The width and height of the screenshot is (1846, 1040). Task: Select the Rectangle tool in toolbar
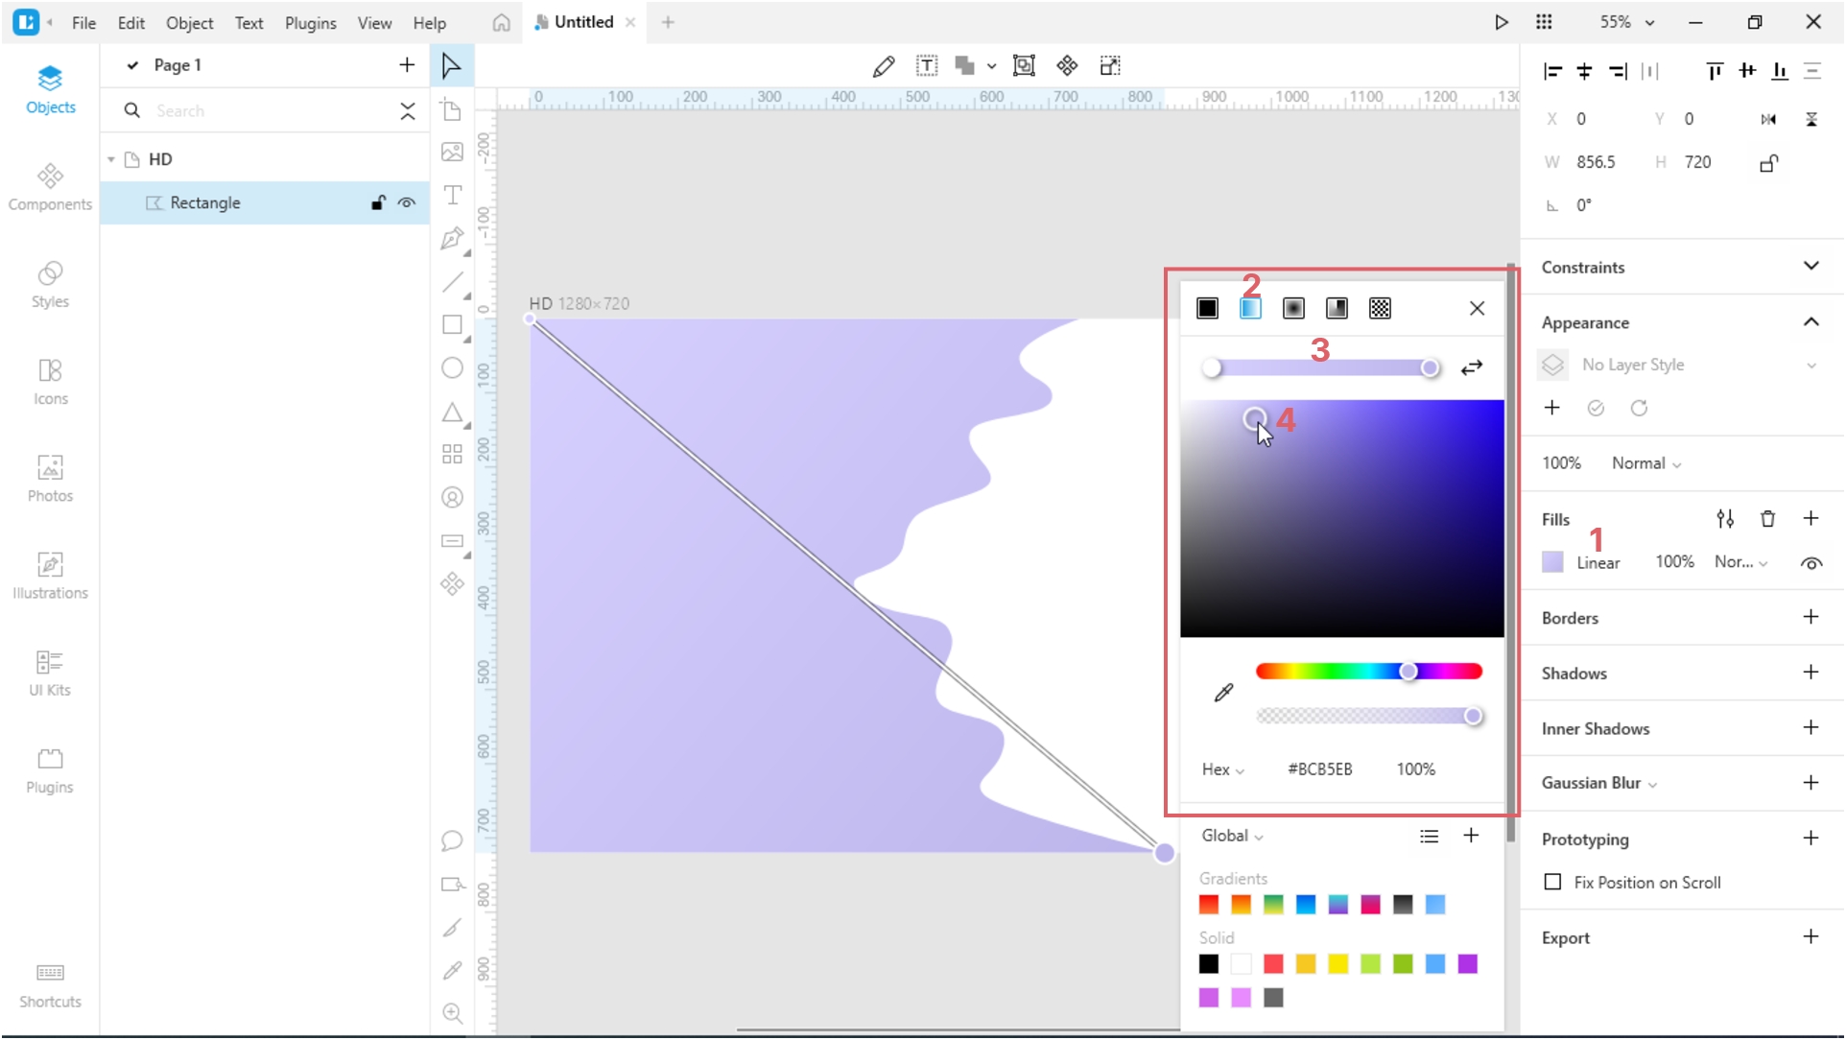(x=453, y=324)
